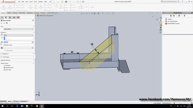Expand the 3D ContentCentral tree node
This screenshot has width=193, height=108.
pyautogui.click(x=164, y=21)
